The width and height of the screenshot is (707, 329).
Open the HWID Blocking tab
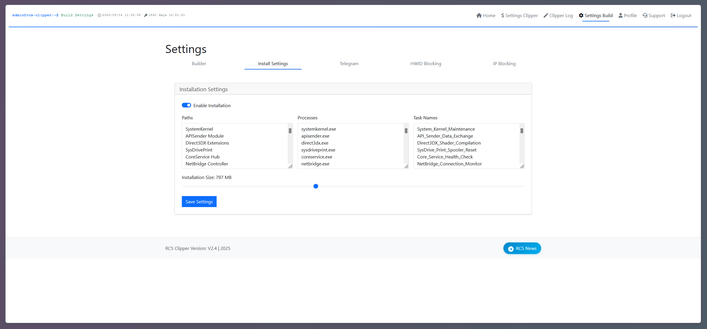[426, 64]
